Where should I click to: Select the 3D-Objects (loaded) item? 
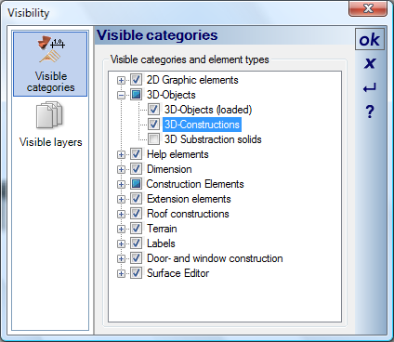point(208,110)
